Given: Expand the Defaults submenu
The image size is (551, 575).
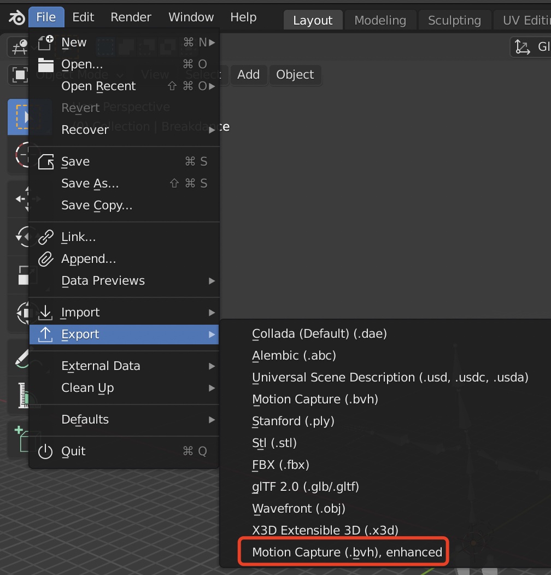Looking at the screenshot, I should [x=125, y=420].
